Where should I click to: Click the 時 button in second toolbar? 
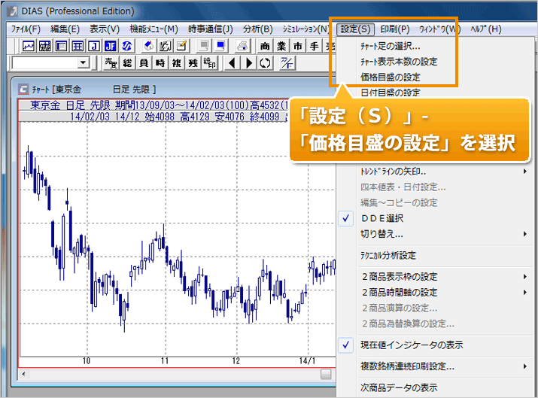tap(160, 62)
